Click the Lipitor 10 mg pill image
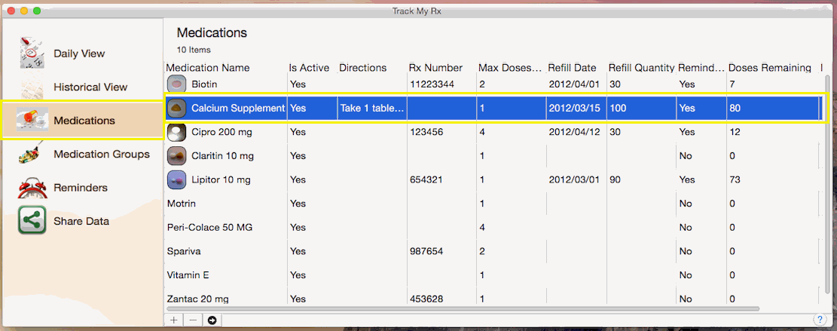837x331 pixels. [x=176, y=179]
